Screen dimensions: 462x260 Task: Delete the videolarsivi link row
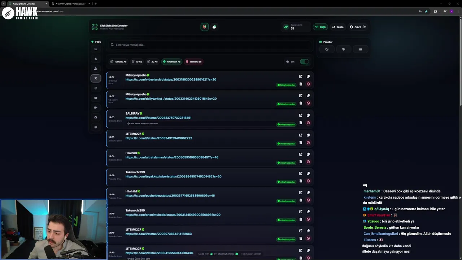(x=301, y=84)
